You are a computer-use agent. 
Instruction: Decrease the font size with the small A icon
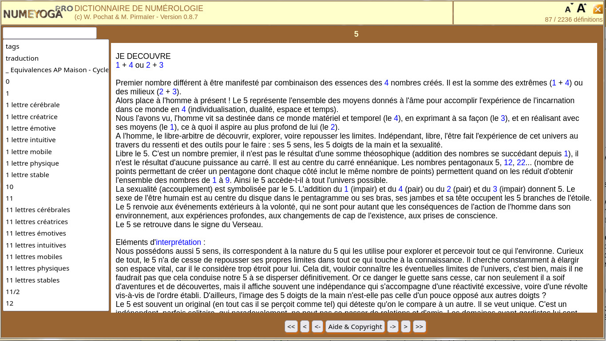pyautogui.click(x=568, y=9)
